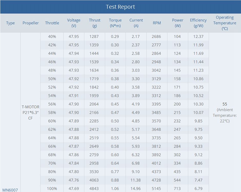Select the Current (A) column header

coord(136,23)
